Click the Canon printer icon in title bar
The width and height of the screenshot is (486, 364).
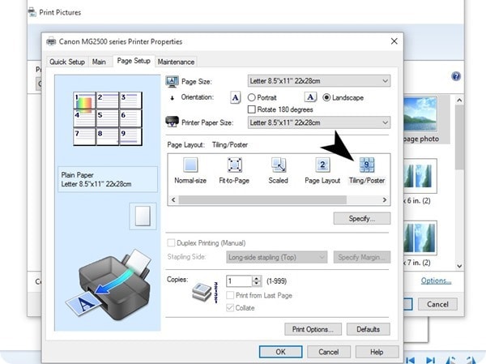click(x=51, y=41)
